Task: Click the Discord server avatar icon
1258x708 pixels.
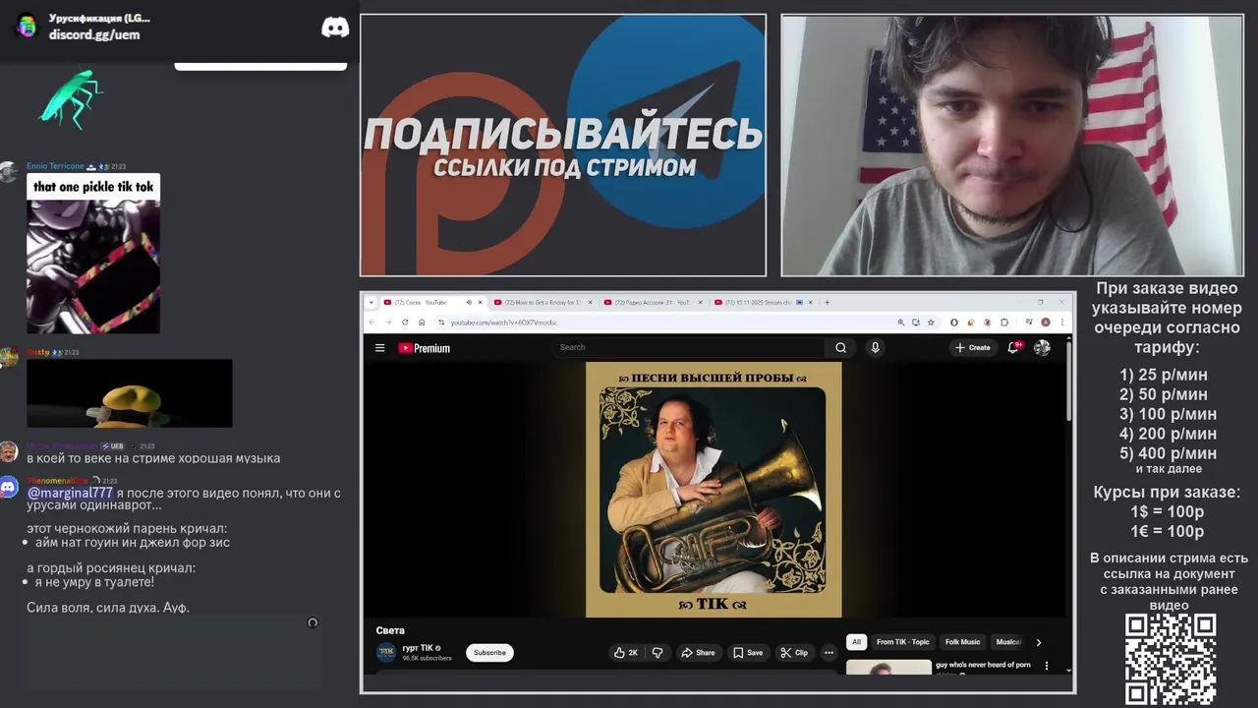Action: [27, 27]
